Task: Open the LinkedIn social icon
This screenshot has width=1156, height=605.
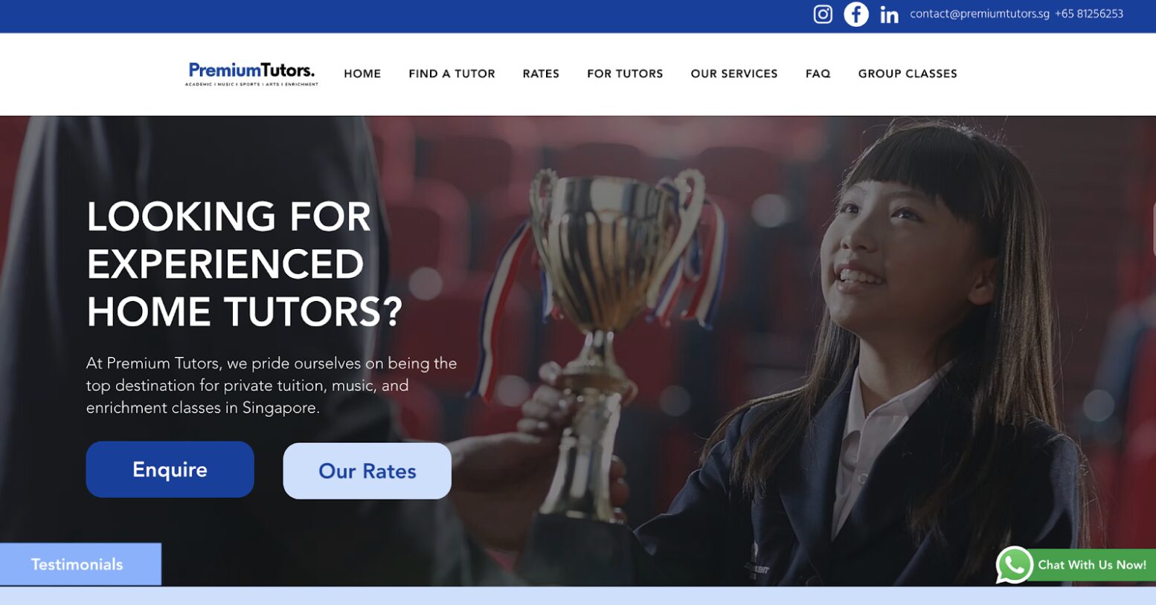Action: pos(889,14)
